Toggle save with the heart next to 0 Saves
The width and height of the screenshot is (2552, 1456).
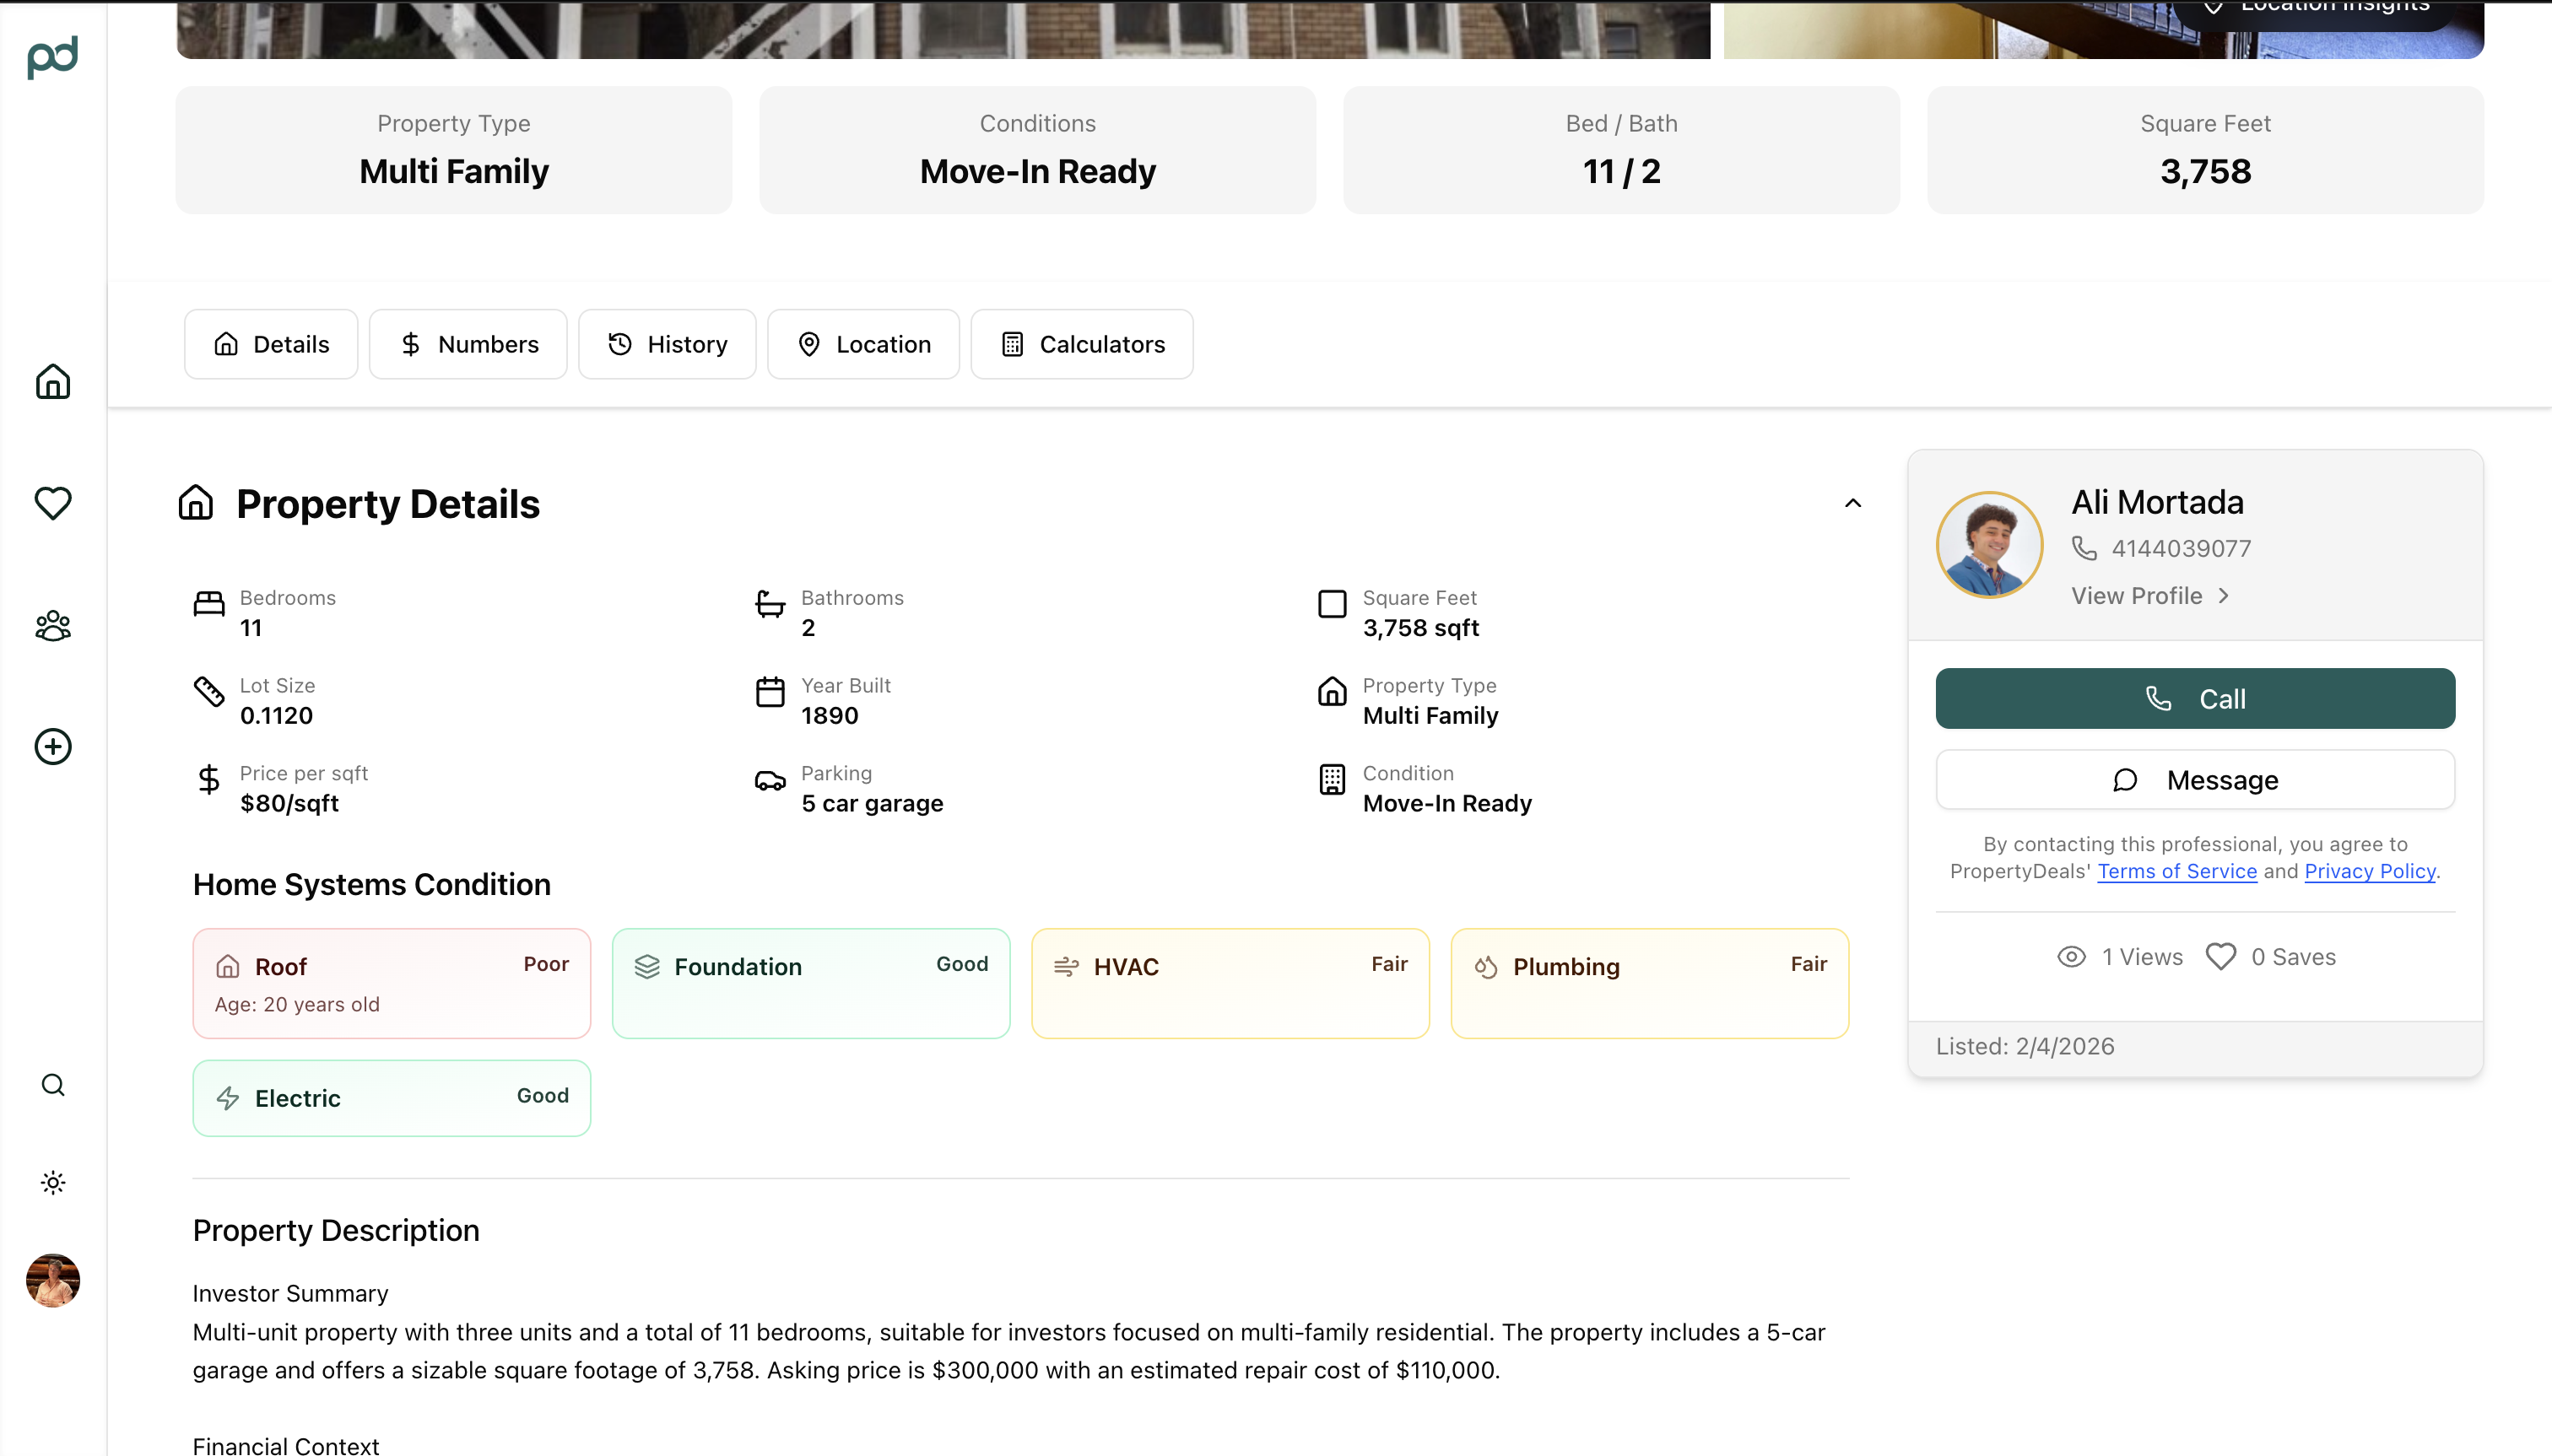(x=2221, y=957)
